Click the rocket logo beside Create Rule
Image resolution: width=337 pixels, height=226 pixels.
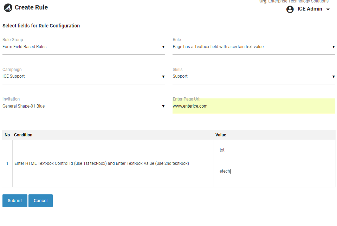[8, 7]
